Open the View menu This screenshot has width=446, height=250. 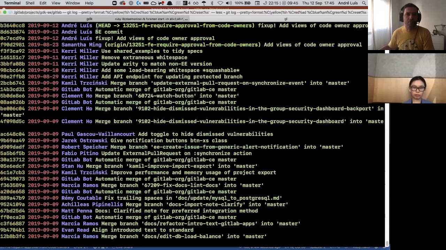click(x=56, y=3)
